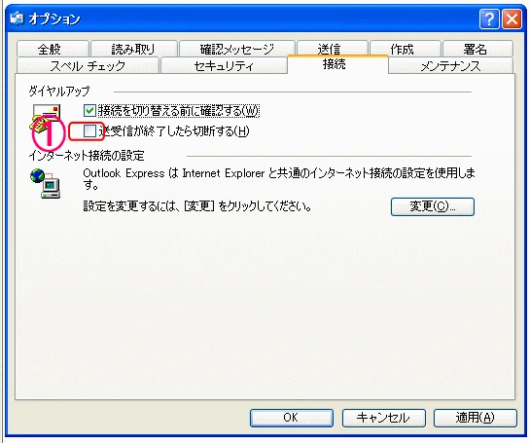
Task: Click the Options window title bar icon
Action: tap(17, 18)
